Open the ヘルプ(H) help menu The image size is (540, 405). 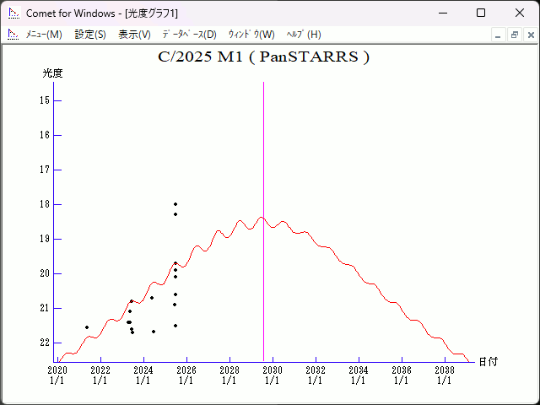point(304,35)
